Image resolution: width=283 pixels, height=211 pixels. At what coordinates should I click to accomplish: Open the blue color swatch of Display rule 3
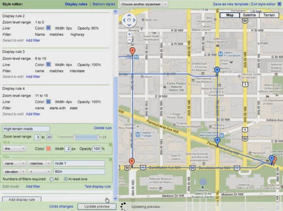coord(48,65)
